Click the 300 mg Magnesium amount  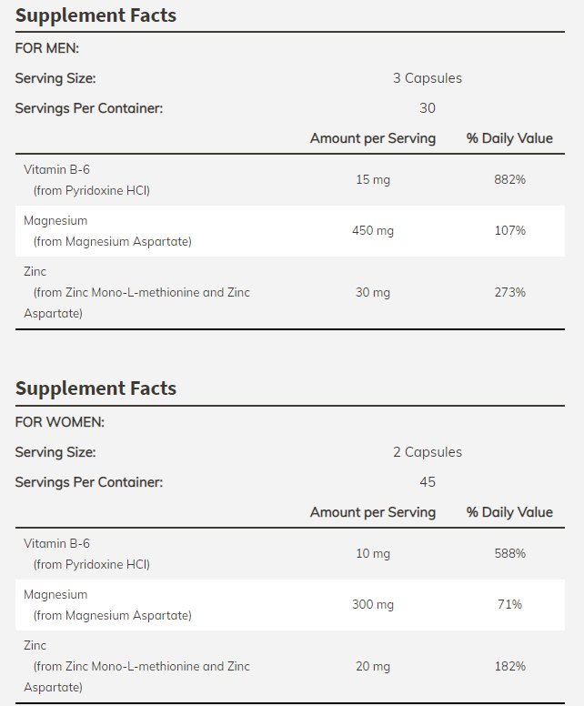(x=373, y=604)
